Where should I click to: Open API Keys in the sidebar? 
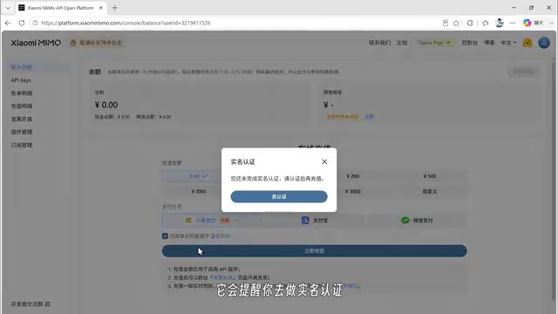(21, 80)
